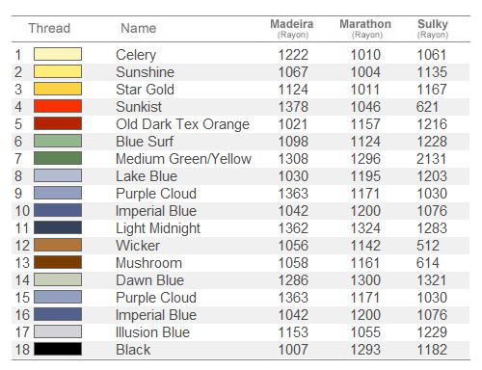Click the Star Gold swatch
The image size is (482, 370).
coord(58,89)
